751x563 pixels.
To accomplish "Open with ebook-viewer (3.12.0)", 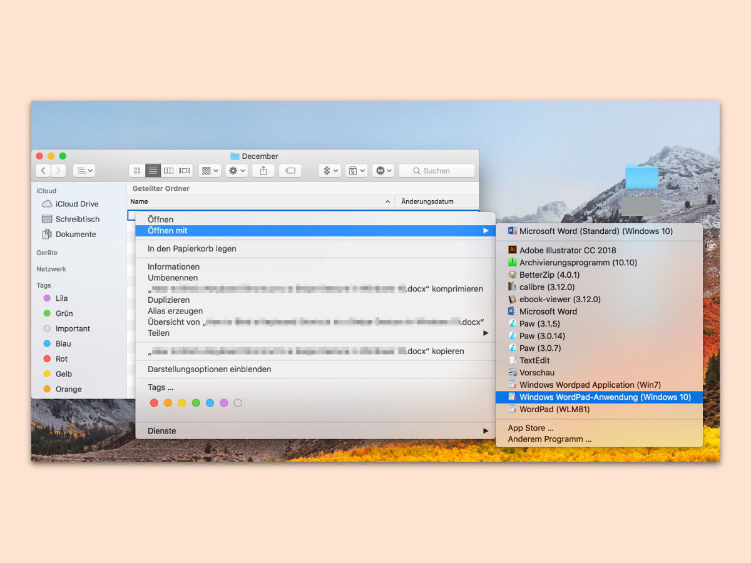I will (x=599, y=299).
